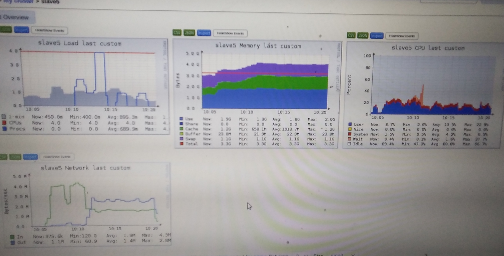Inspect the slave5 Memory graph
Viewport: 504px width, 256px height.
[204, 33]
